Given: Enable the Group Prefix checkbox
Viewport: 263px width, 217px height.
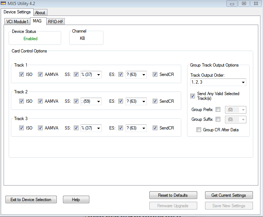Looking at the screenshot, I should pos(218,110).
